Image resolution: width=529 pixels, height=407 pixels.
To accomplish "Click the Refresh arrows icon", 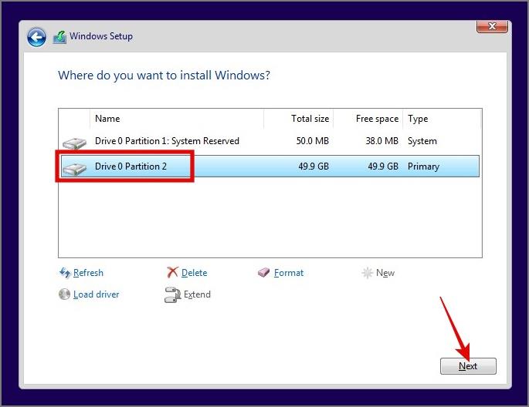I will (65, 272).
